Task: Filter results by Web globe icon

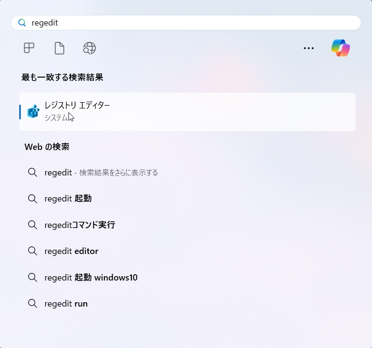Action: tap(90, 48)
